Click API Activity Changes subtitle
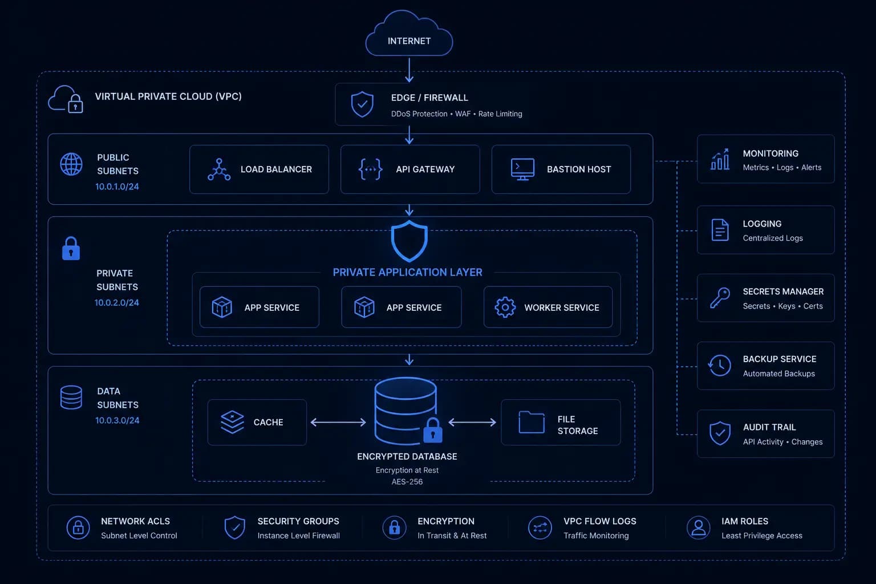This screenshot has height=584, width=876. click(x=782, y=442)
